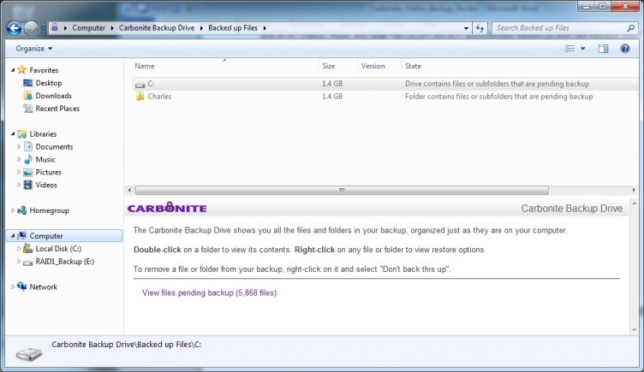Click the Forward navigation arrow button
This screenshot has width=644, height=372.
(x=31, y=28)
